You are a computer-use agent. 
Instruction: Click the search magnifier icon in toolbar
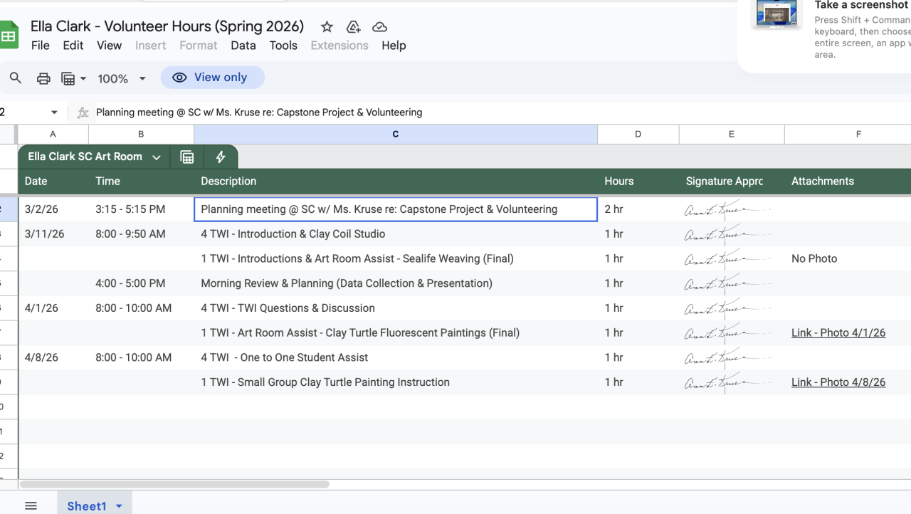[x=16, y=78]
